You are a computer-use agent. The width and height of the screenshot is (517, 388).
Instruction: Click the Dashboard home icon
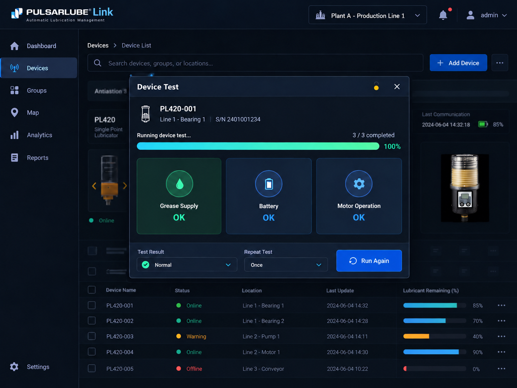tap(15, 46)
